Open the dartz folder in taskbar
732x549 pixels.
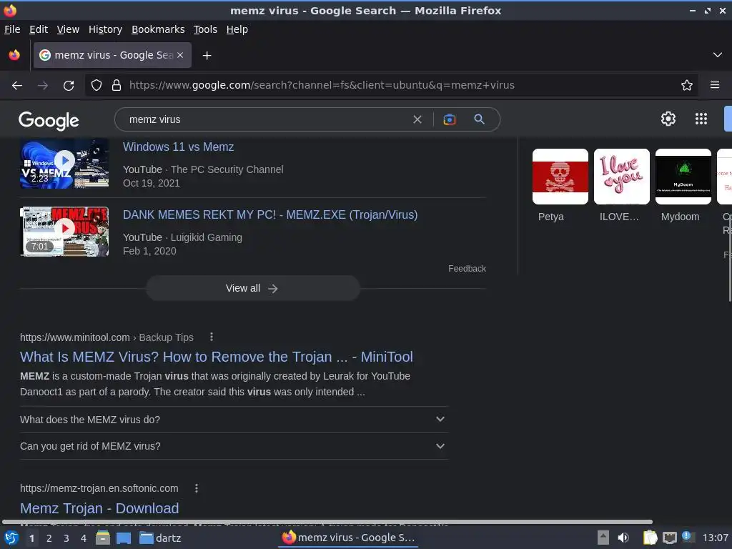160,538
